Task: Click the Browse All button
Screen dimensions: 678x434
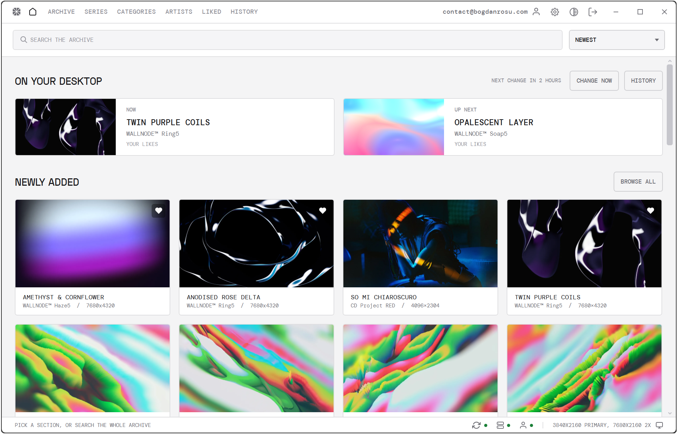Action: (638, 181)
